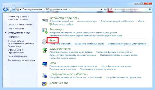Click the Control Panel icon in address bar

pyautogui.click(x=17, y=9)
